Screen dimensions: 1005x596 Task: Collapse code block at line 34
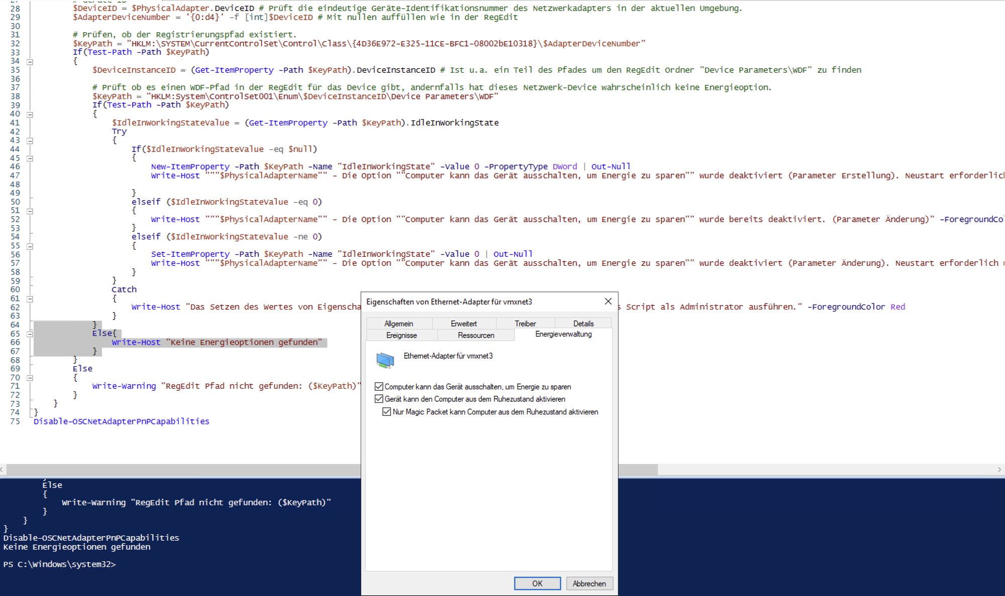pyautogui.click(x=30, y=62)
